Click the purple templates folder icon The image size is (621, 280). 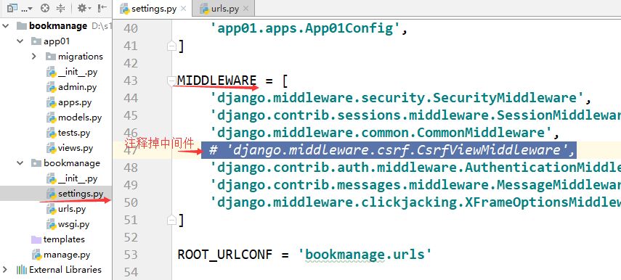click(x=36, y=239)
